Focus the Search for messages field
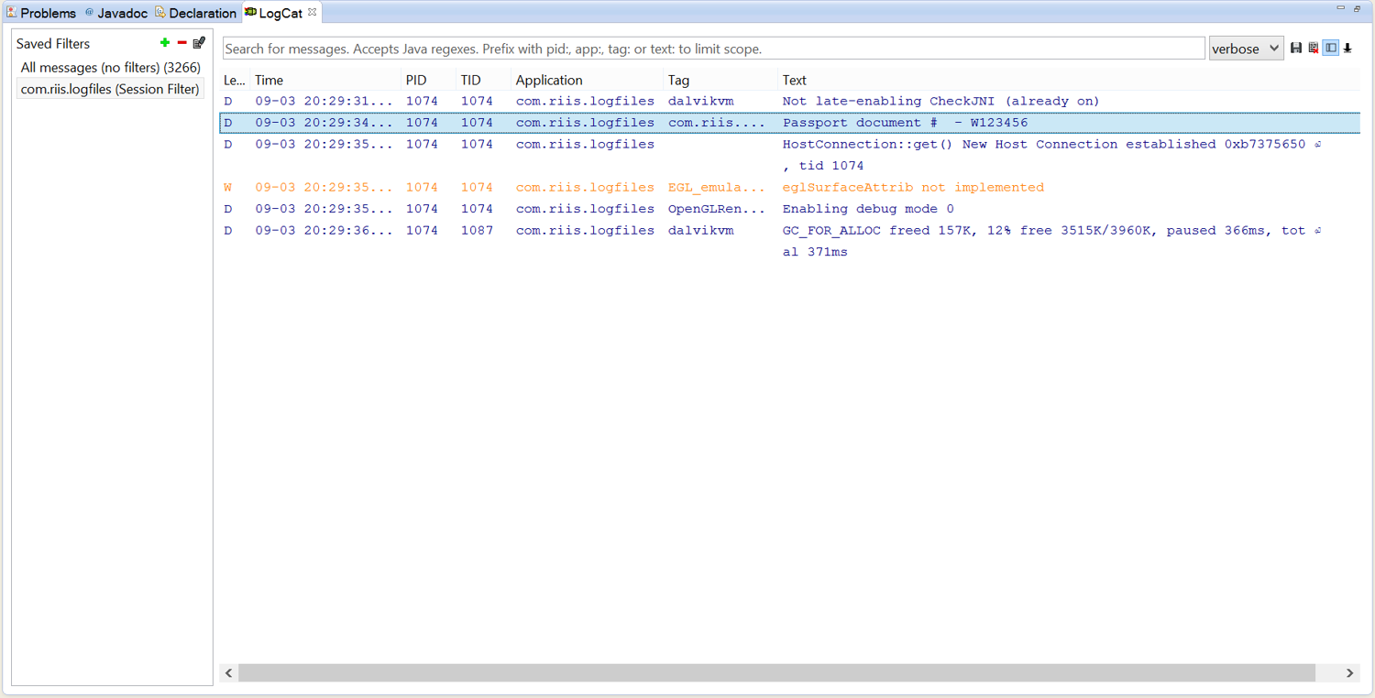The image size is (1375, 698). tap(714, 49)
